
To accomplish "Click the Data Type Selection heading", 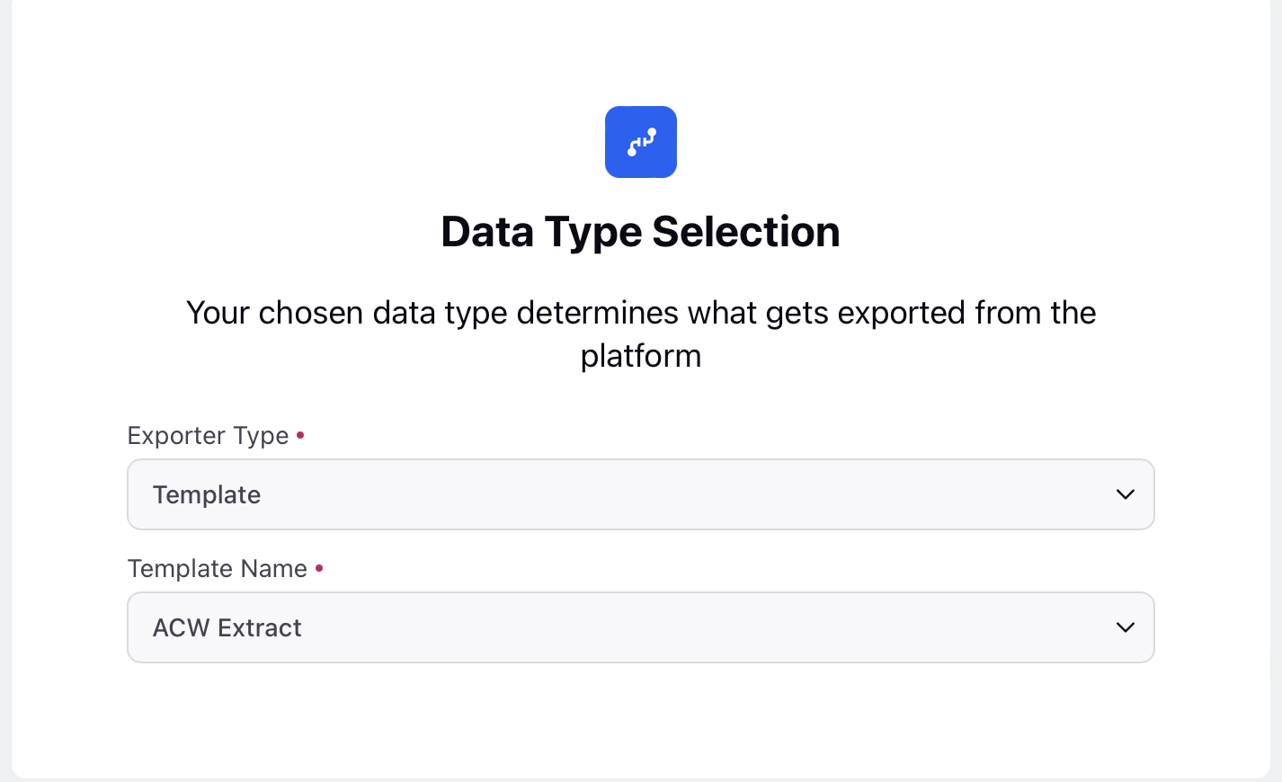I will tap(641, 232).
